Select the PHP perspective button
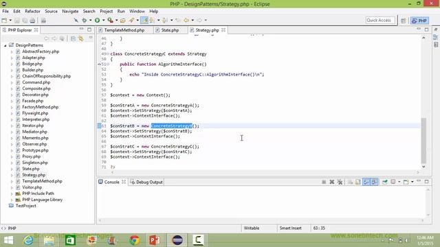This screenshot has width=440, height=247. click(x=419, y=21)
